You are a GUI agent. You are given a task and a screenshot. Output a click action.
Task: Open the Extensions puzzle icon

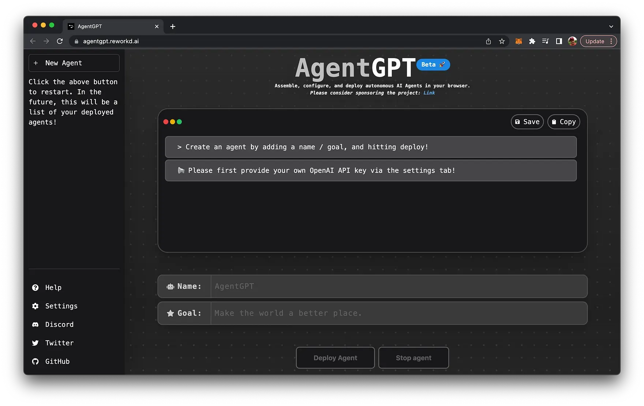[x=532, y=41]
